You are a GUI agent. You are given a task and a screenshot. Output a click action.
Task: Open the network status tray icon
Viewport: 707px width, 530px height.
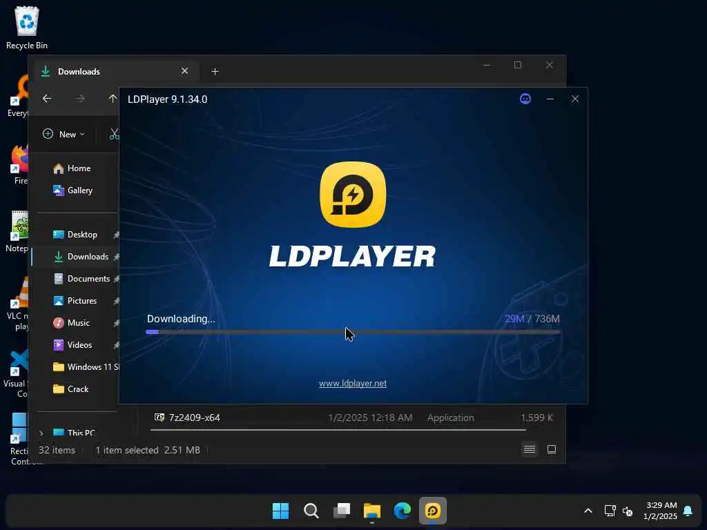tap(610, 511)
